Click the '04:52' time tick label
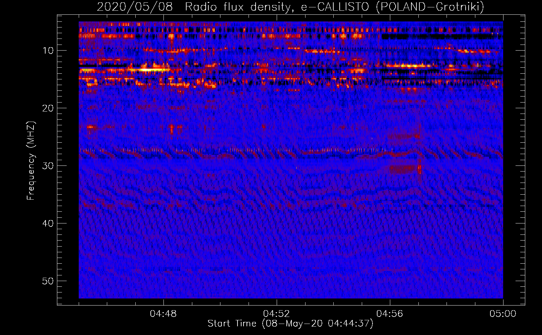This screenshot has height=335, width=542. coord(277,314)
